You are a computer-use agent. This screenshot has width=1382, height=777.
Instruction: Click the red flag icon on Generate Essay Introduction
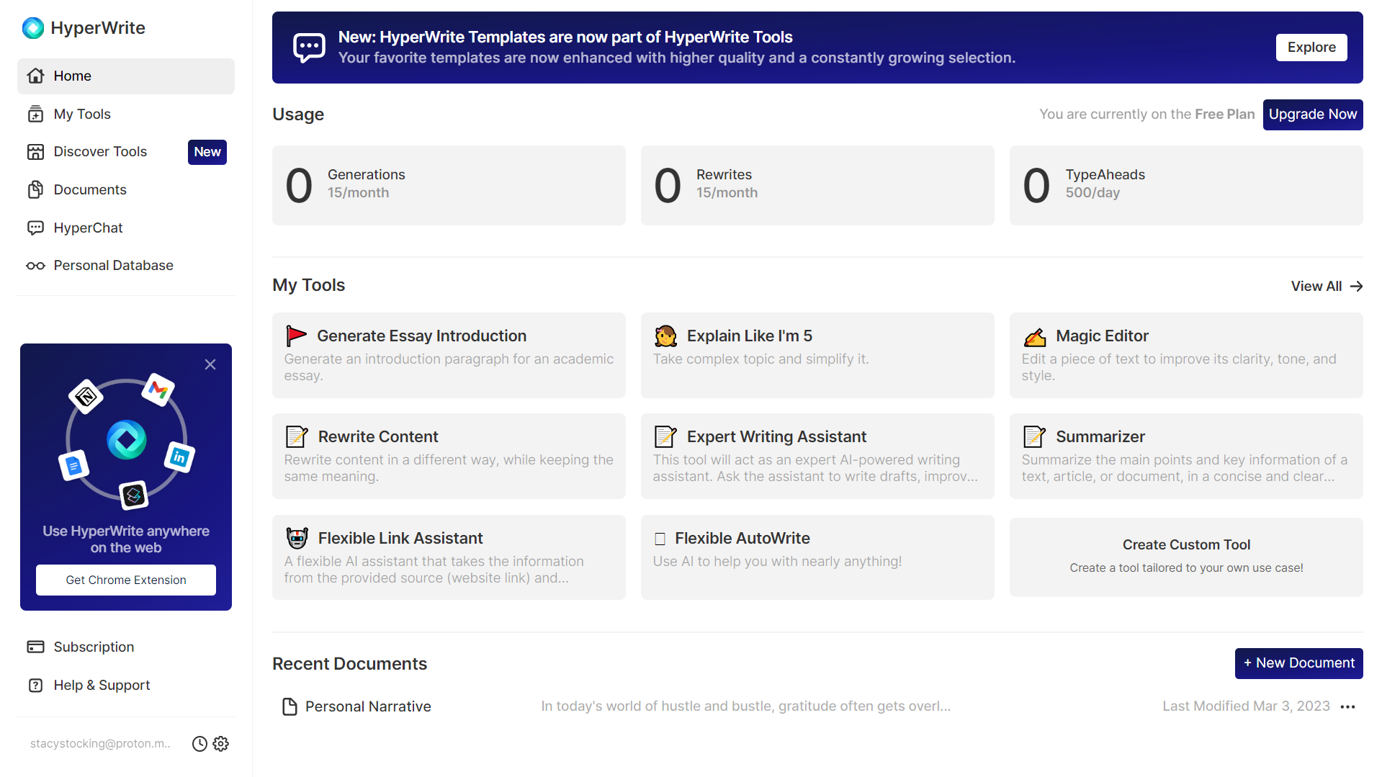tap(296, 336)
